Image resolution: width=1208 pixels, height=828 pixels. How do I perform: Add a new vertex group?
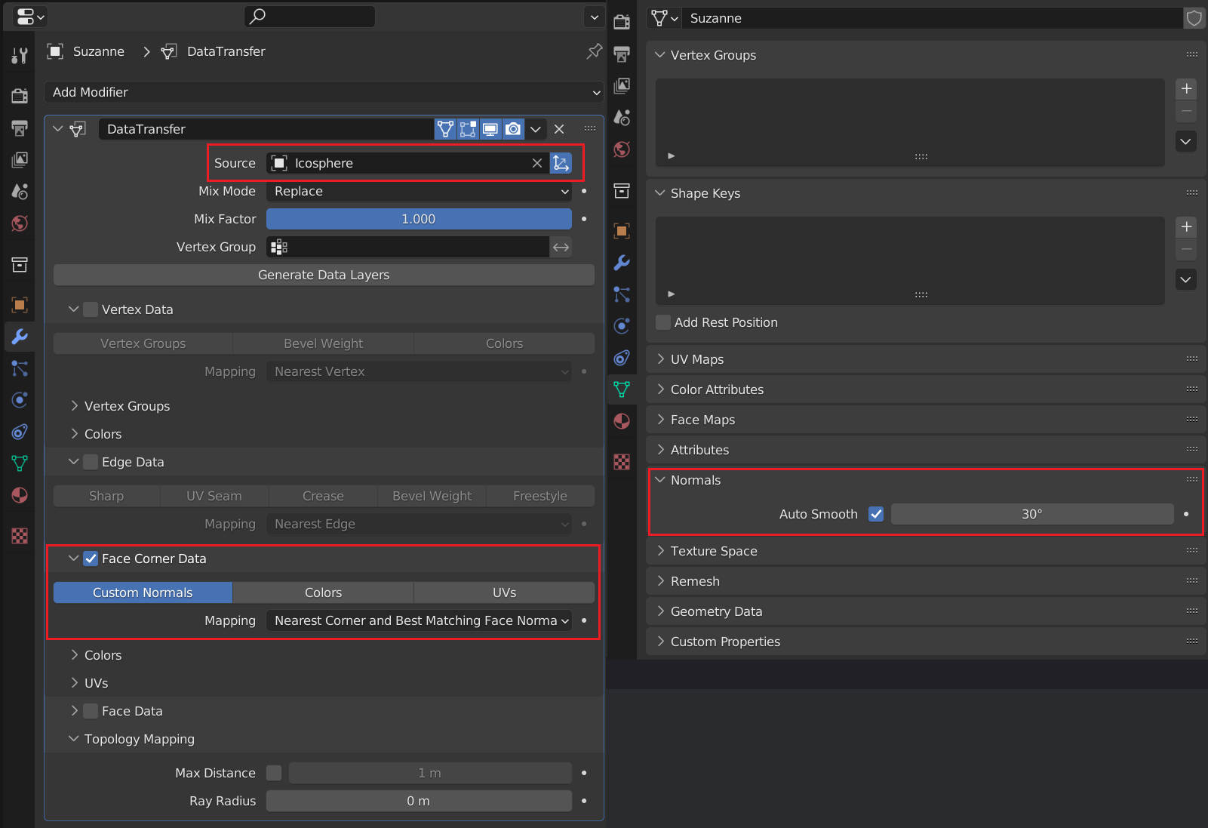click(x=1186, y=89)
